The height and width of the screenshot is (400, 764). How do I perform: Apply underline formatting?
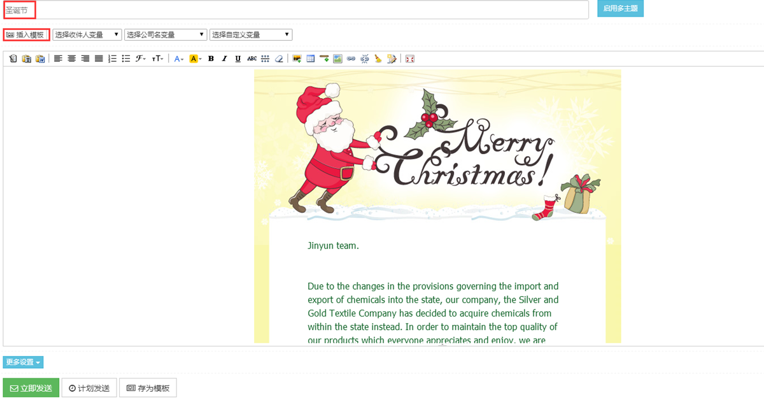237,59
